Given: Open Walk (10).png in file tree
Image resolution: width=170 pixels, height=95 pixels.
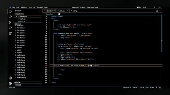Looking at the screenshot, I should point(21,77).
